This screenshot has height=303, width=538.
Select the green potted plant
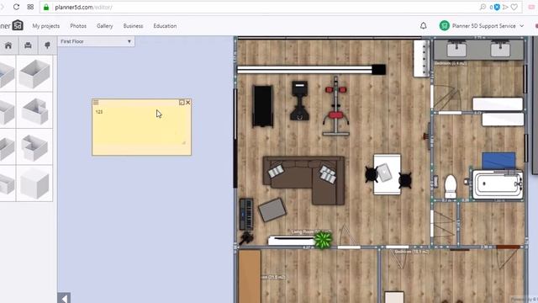click(323, 240)
